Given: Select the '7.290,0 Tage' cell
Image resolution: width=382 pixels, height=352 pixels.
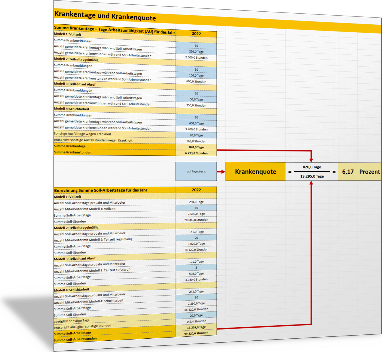Looking at the screenshot, I should 196,303.
